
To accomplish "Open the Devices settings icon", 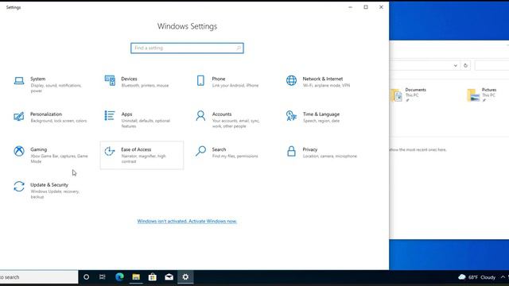I will pyautogui.click(x=110, y=80).
